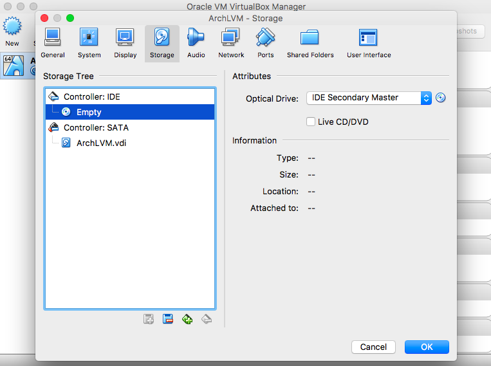Select the Storage settings tab
The width and height of the screenshot is (491, 366).
click(162, 44)
